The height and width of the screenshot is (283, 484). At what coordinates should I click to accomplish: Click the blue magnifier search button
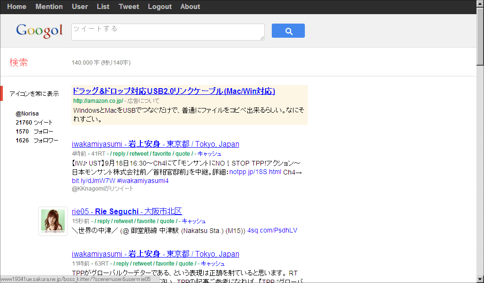(x=288, y=31)
